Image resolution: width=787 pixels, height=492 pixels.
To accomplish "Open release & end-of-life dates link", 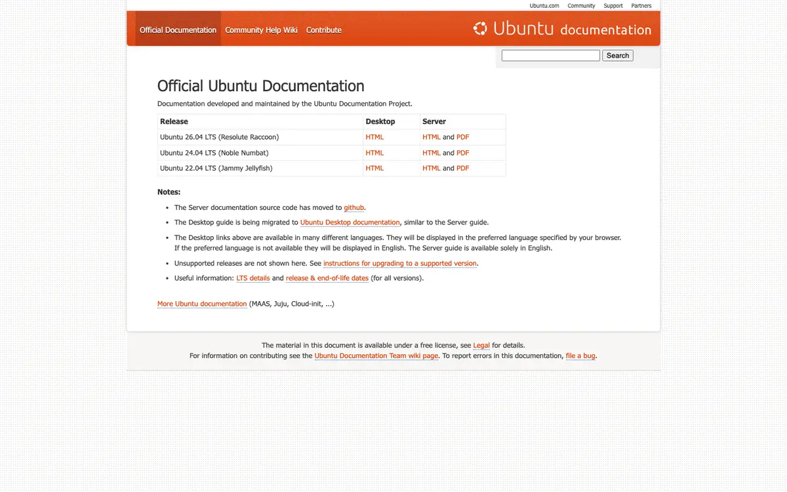I will pyautogui.click(x=327, y=278).
